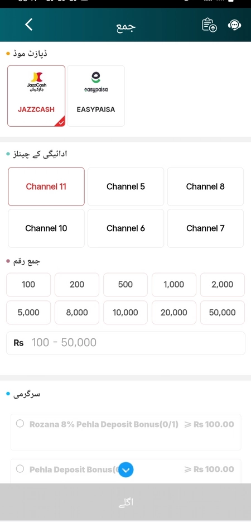This screenshot has height=522, width=251.
Task: Switch to Channel 7
Action: [205, 228]
